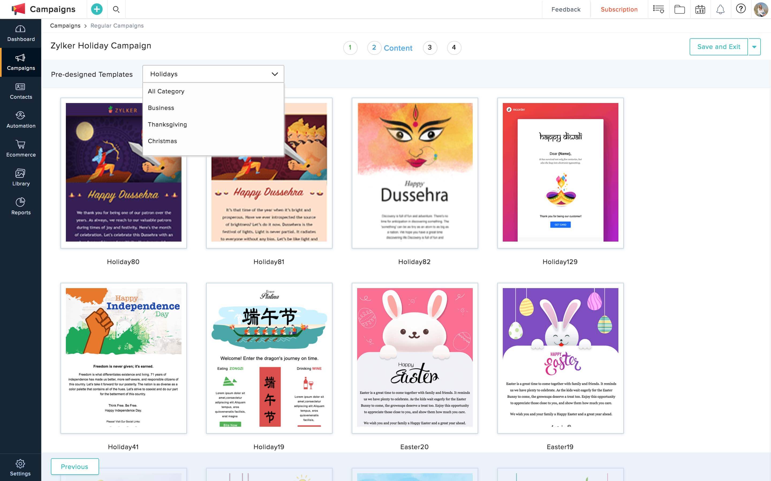Choose Business category option
This screenshot has width=771, height=481.
[213, 108]
